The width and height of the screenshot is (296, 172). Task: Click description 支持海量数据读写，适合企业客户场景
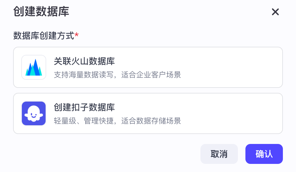point(117,75)
